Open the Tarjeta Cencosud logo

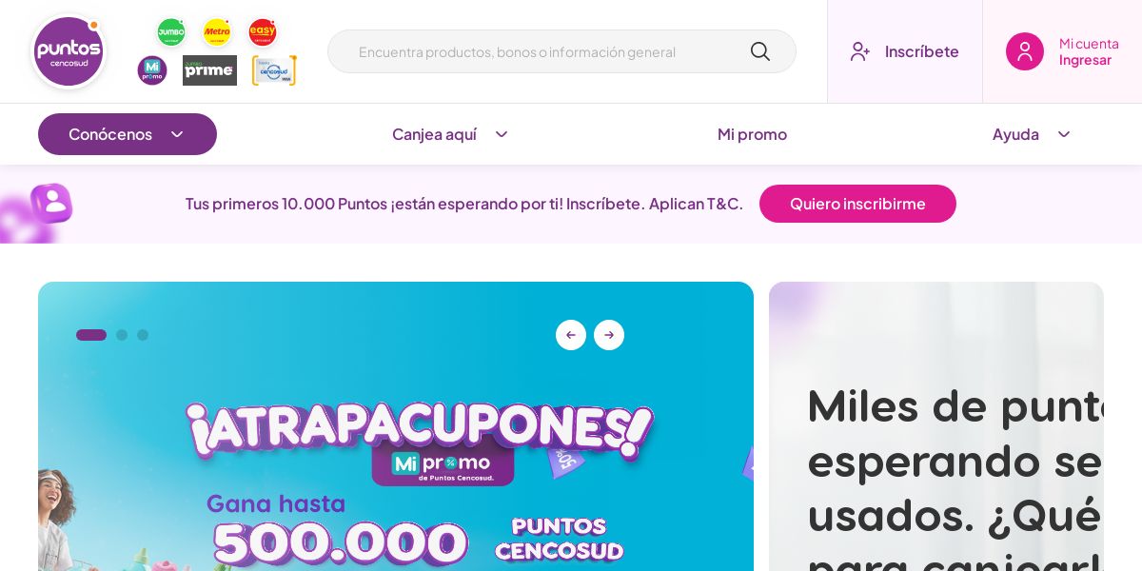pos(274,70)
